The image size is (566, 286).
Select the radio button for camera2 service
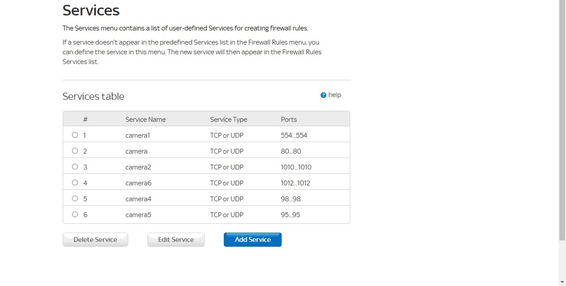75,167
